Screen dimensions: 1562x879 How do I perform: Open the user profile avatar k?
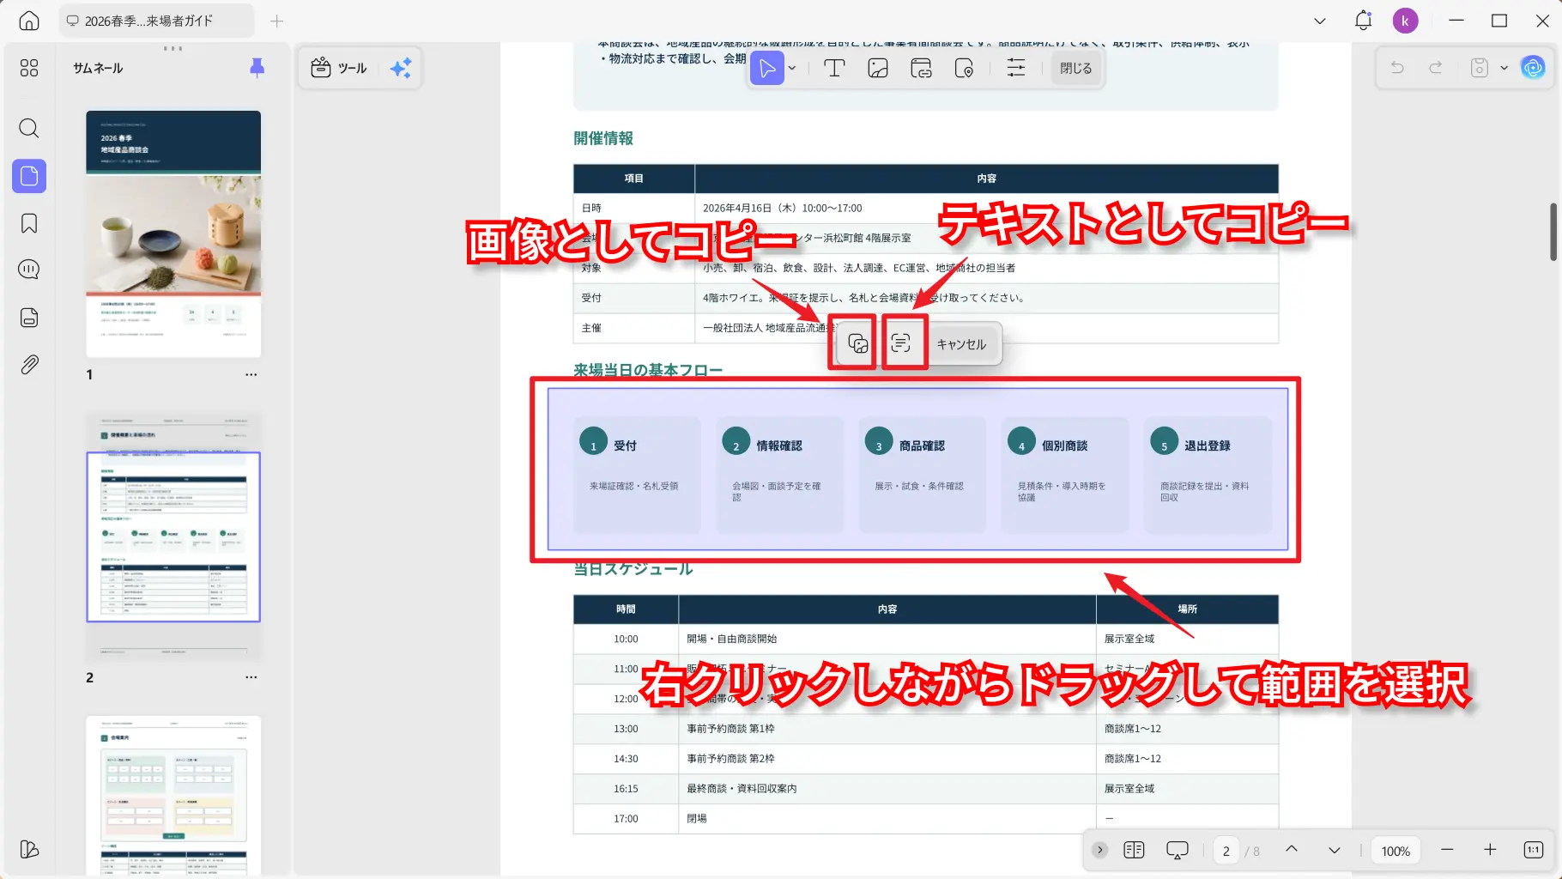(x=1405, y=21)
